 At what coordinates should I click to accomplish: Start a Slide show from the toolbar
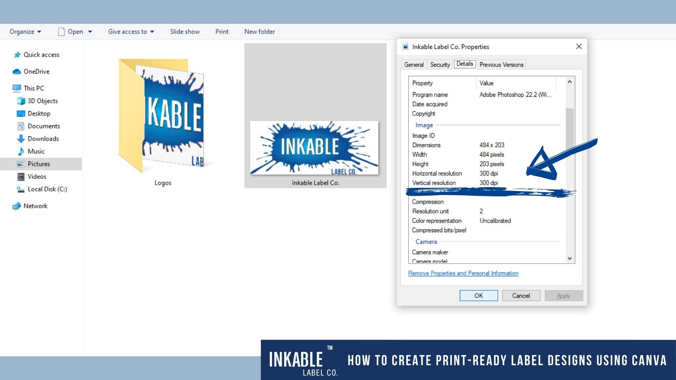184,31
